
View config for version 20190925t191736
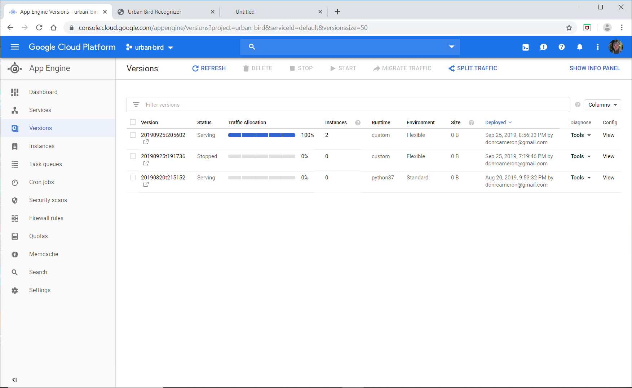[609, 156]
